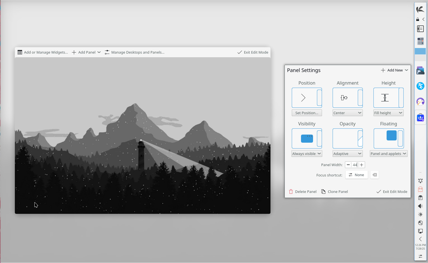
Task: Open the Fill height dropdown
Action: (x=388, y=113)
